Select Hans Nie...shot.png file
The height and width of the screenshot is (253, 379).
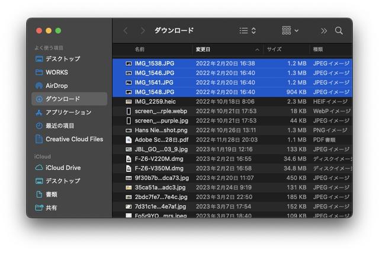pyautogui.click(x=232, y=130)
